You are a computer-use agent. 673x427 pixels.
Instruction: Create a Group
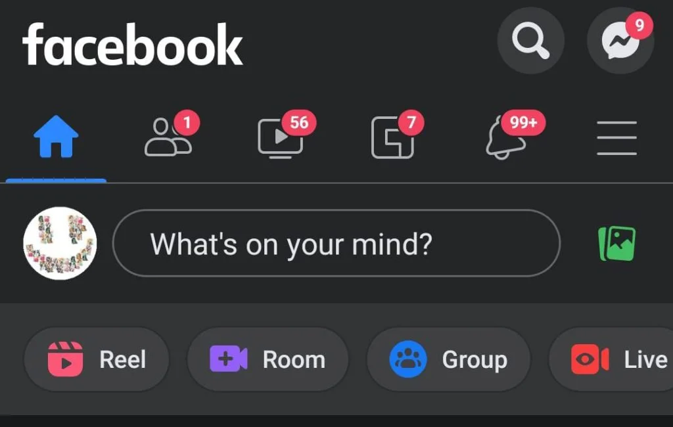448,359
